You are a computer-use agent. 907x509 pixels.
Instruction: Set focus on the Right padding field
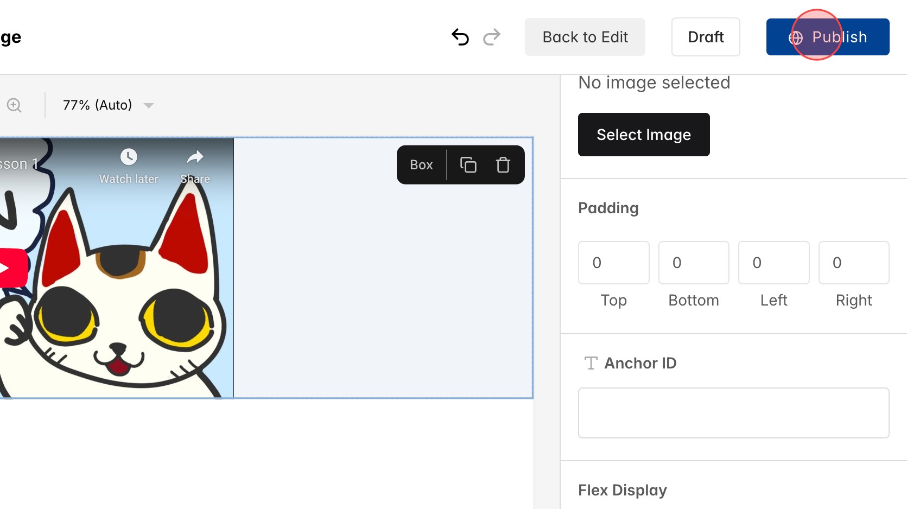pos(854,263)
